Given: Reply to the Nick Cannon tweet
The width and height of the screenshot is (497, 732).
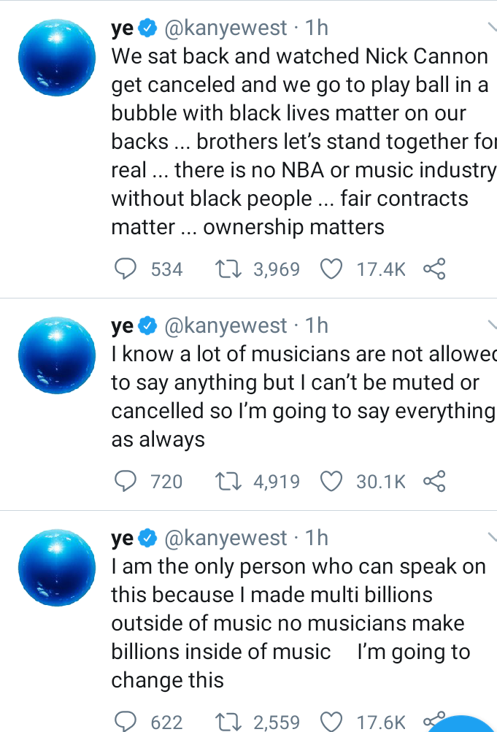Looking at the screenshot, I should pos(127,269).
